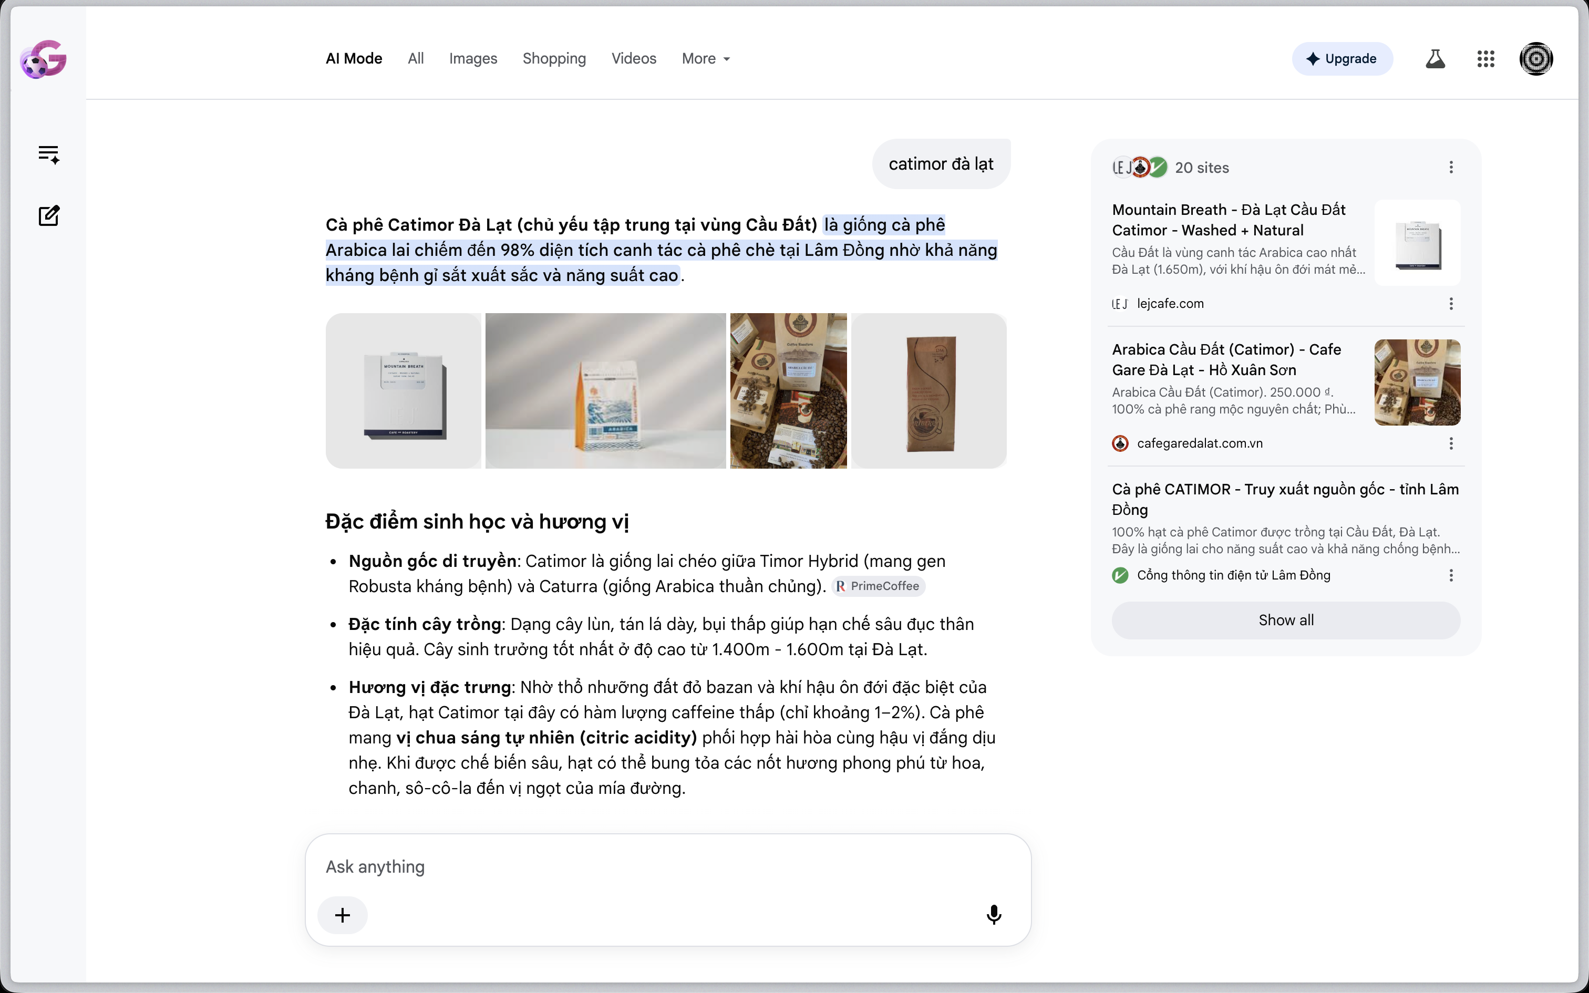1589x993 pixels.
Task: Click the Ask anything input field
Action: pyautogui.click(x=668, y=867)
